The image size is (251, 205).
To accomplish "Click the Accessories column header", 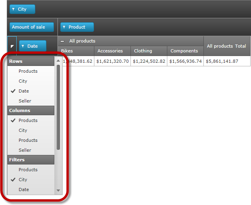I will point(112,51).
